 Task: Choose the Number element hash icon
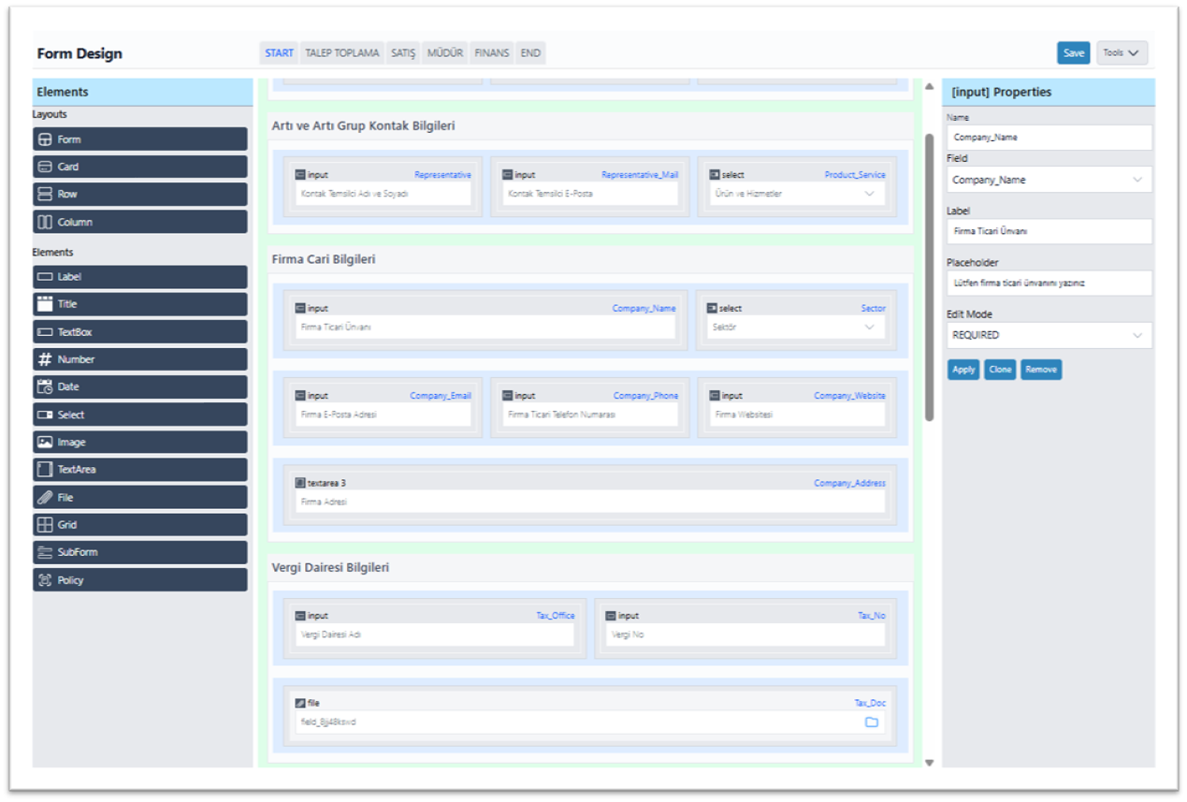click(45, 359)
